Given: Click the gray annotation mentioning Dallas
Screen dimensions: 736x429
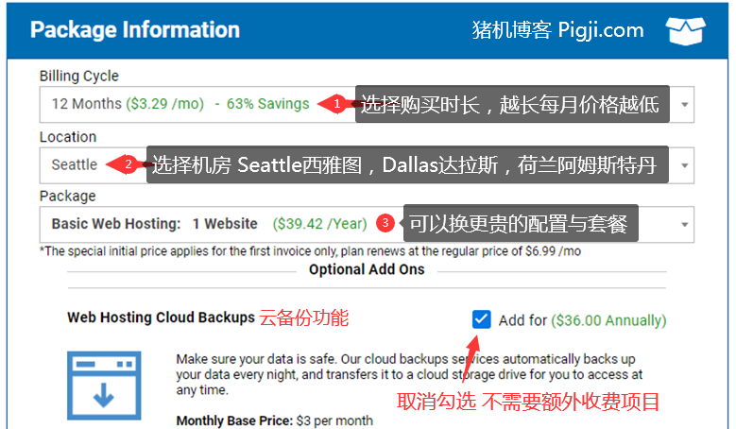Looking at the screenshot, I should coord(407,164).
